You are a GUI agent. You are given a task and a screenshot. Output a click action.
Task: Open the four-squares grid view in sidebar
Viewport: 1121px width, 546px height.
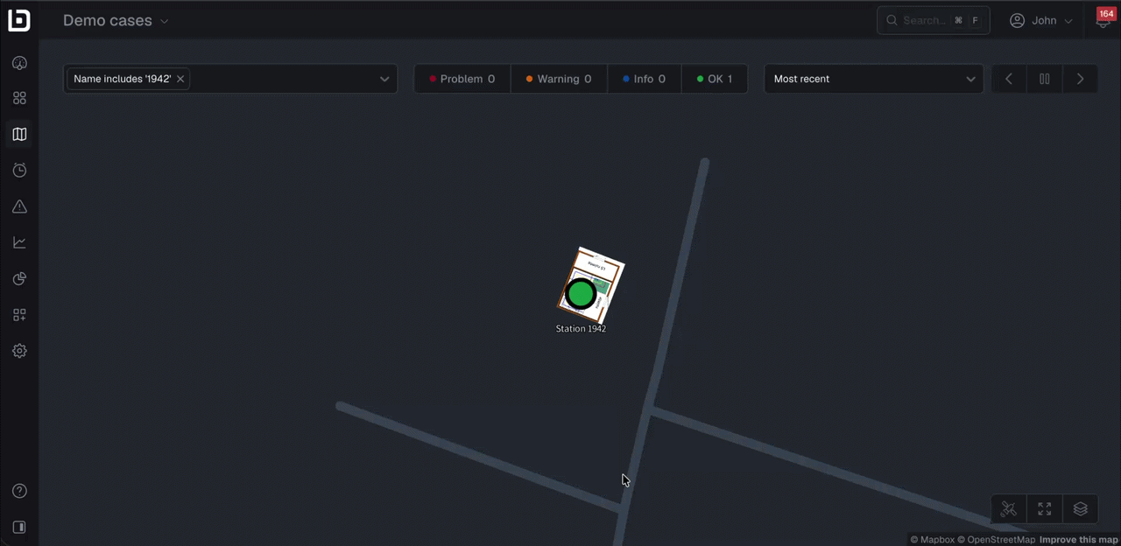(19, 98)
